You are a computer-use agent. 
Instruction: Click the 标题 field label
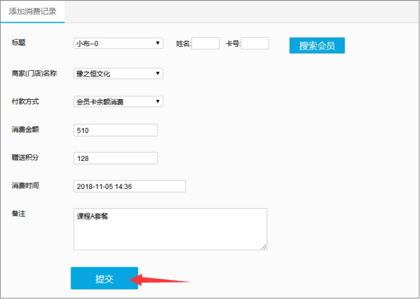(x=19, y=42)
